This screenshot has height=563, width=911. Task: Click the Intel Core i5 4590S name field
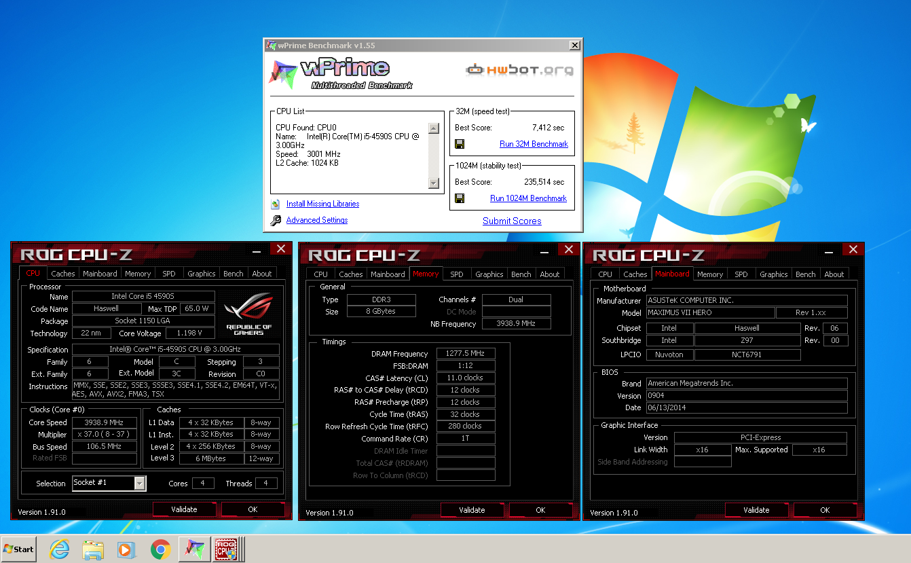(x=143, y=296)
